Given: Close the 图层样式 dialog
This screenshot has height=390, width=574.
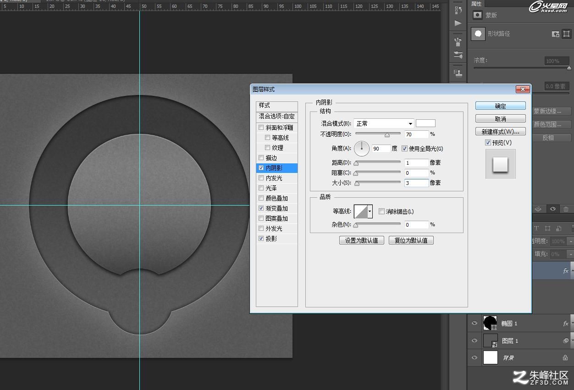Looking at the screenshot, I should pyautogui.click(x=523, y=89).
